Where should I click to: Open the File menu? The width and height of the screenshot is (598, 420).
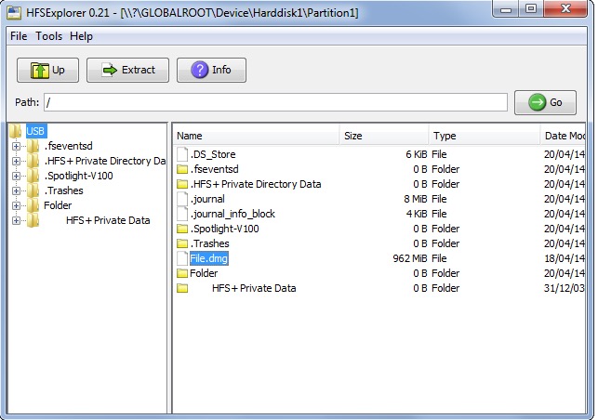[19, 36]
